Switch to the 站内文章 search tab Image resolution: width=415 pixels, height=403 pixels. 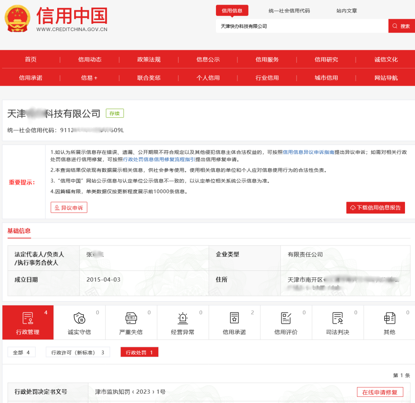pyautogui.click(x=347, y=11)
